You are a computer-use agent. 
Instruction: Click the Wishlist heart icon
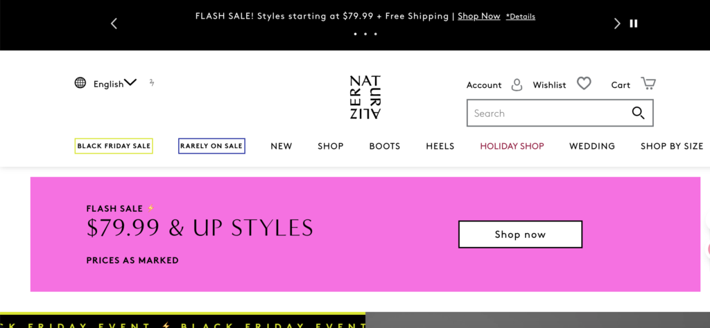pos(585,84)
